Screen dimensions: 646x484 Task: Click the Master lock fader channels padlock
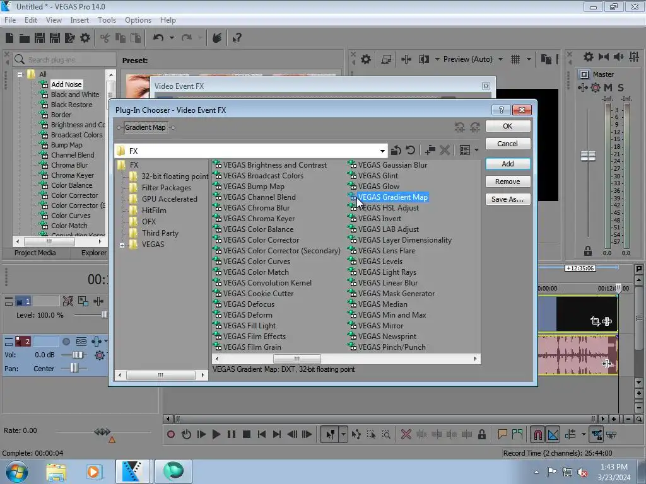pos(588,251)
